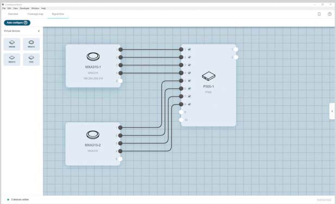Select the MXA310 virtual device tile with oval icon
This screenshot has height=204, width=336.
pos(31,44)
